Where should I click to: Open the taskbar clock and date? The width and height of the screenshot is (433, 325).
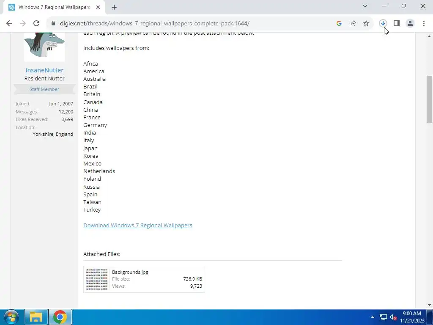(x=412, y=317)
